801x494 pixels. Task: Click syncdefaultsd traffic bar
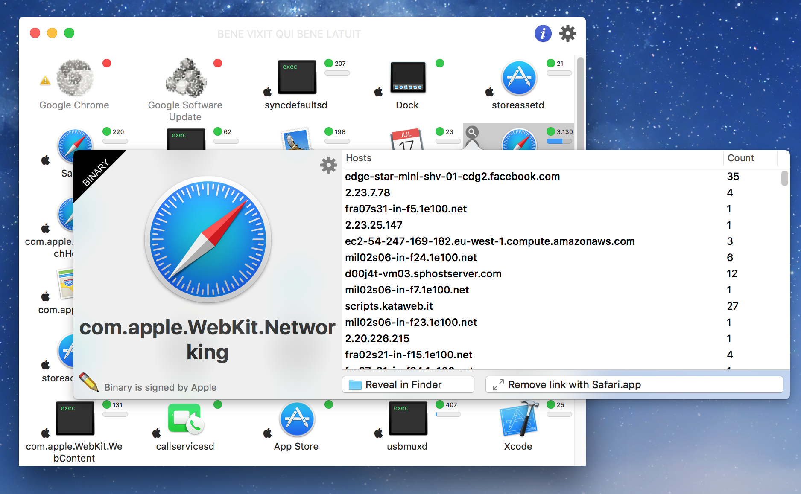337,73
